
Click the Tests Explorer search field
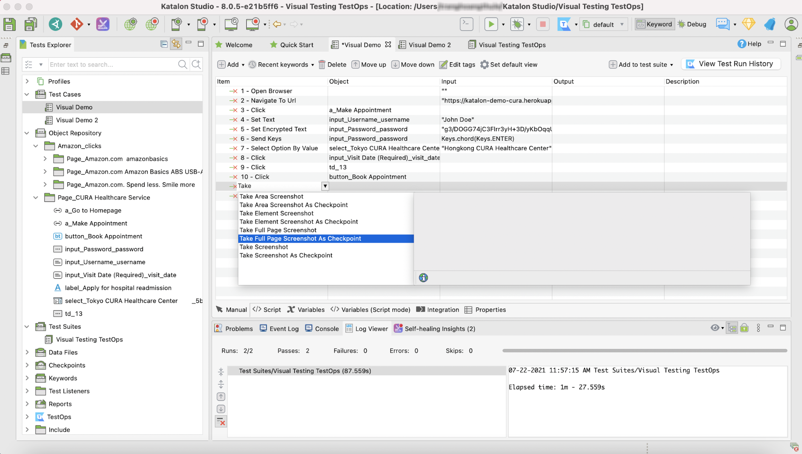tap(112, 64)
